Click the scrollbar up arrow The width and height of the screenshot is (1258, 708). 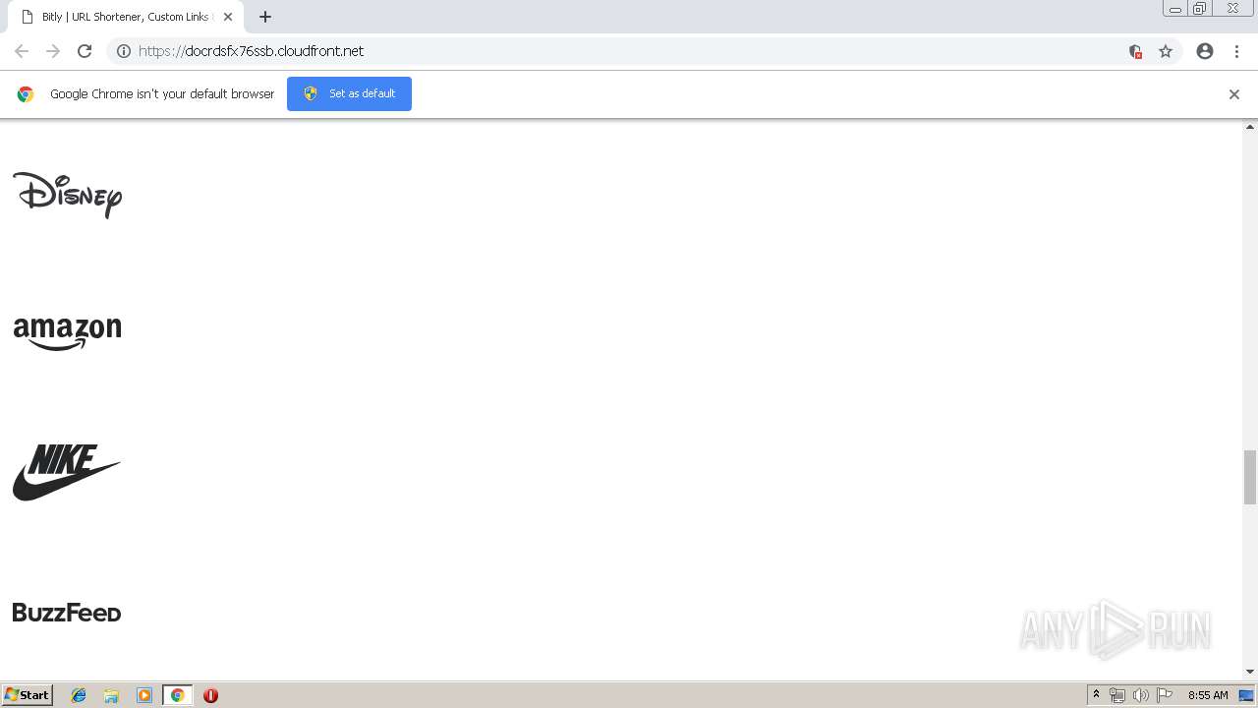click(x=1250, y=127)
